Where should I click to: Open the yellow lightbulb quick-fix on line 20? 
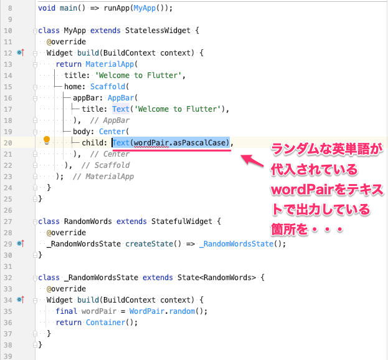coord(47,140)
